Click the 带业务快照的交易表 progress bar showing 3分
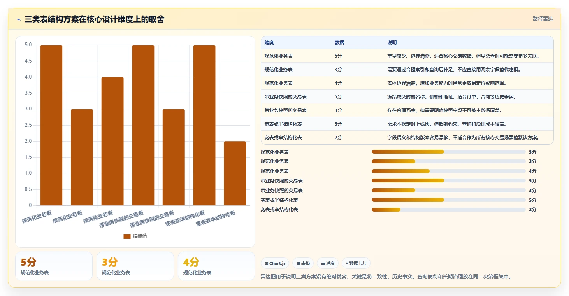Image resolution: width=569 pixels, height=296 pixels. pyautogui.click(x=448, y=190)
